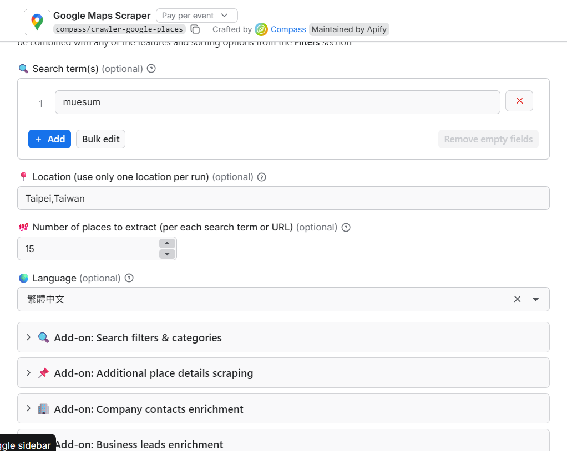Expand Add-on: Company contacts enrichment

click(283, 408)
